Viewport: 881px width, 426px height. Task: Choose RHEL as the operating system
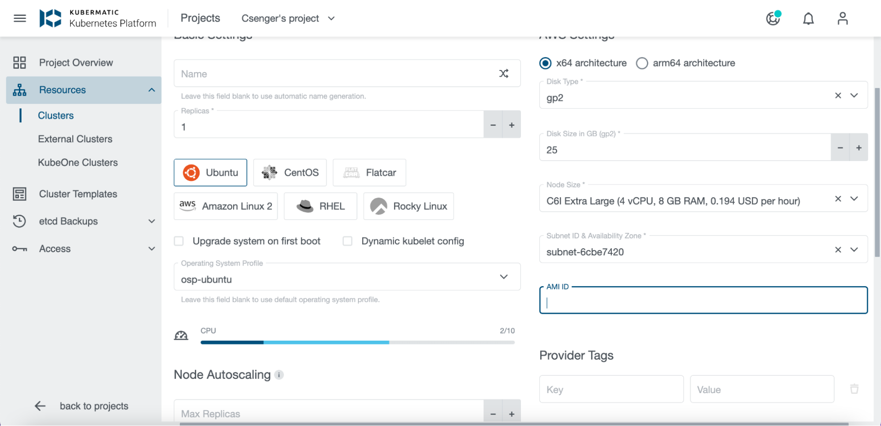320,206
